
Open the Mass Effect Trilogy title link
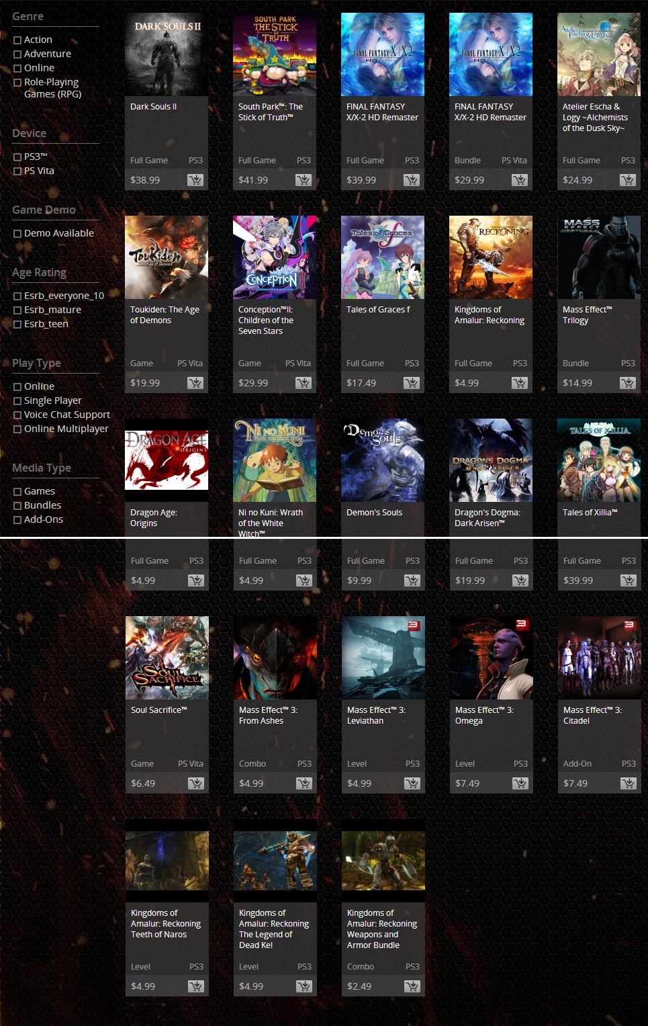(x=588, y=314)
